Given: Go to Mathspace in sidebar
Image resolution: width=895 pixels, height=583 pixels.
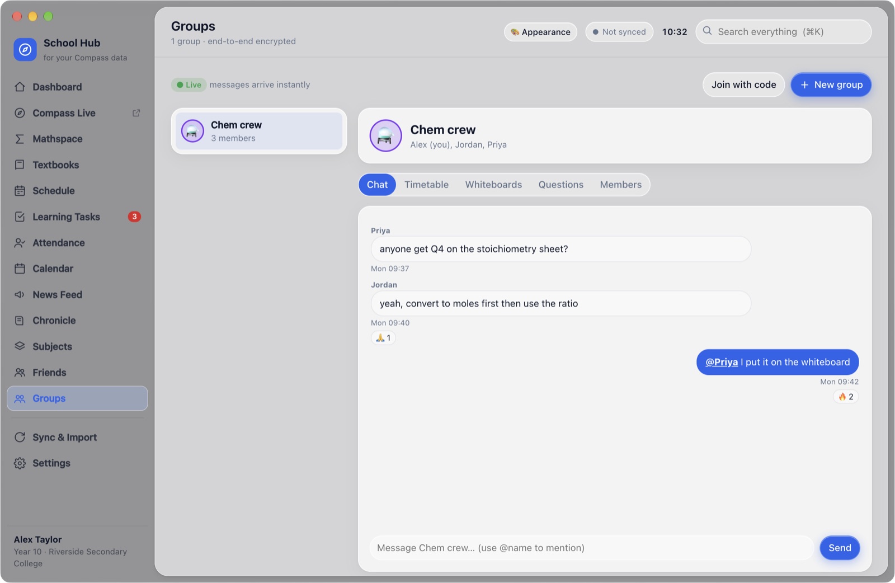Looking at the screenshot, I should [77, 139].
